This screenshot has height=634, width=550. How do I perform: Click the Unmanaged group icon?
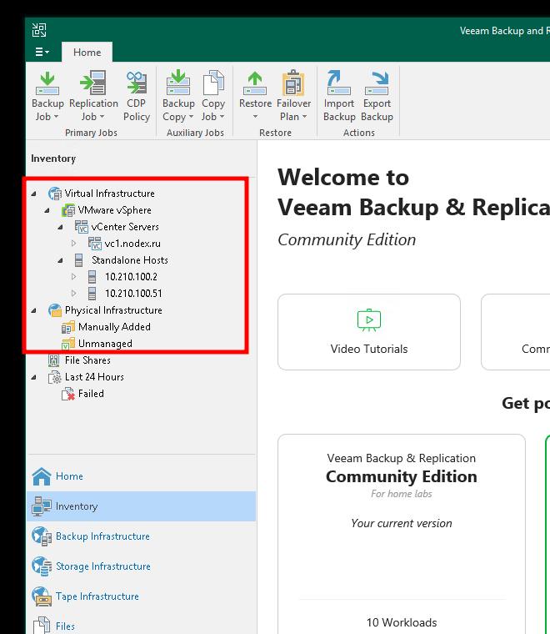(68, 344)
